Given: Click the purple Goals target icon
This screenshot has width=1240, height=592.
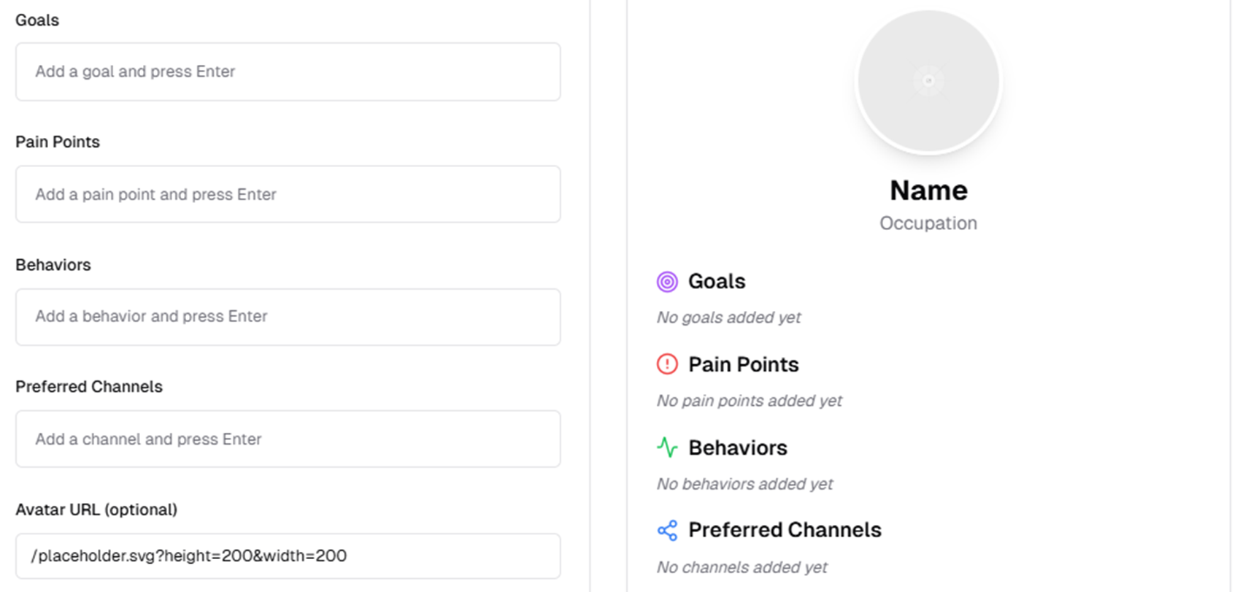Looking at the screenshot, I should (x=667, y=282).
